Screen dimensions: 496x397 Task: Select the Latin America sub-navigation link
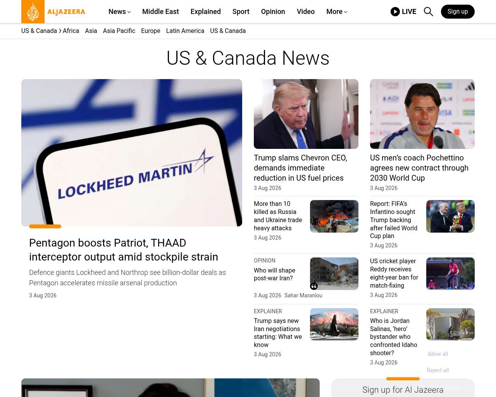pyautogui.click(x=185, y=31)
